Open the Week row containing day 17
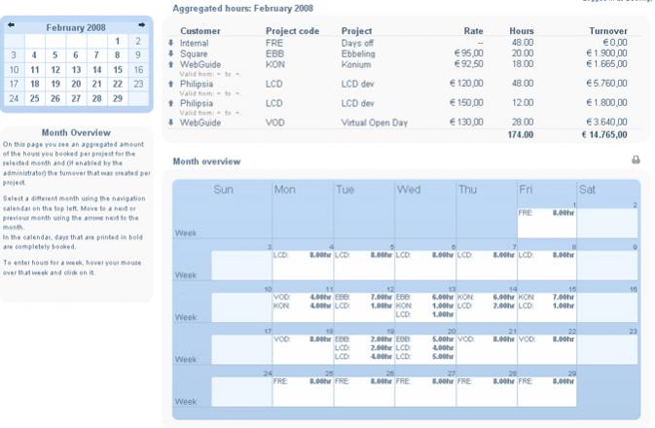This screenshot has height=428, width=655. pyautogui.click(x=186, y=360)
